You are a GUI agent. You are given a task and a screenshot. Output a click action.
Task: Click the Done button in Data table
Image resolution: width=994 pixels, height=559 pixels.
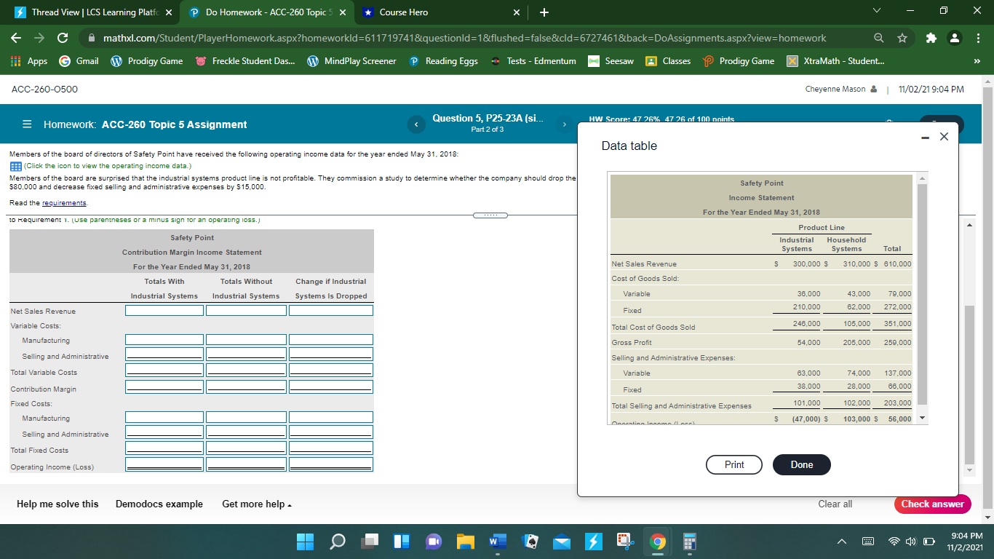801,464
